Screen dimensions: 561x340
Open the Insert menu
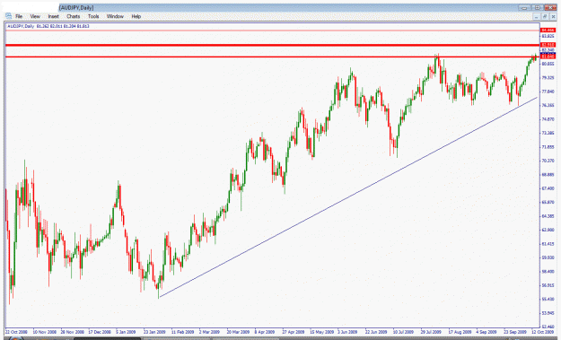point(53,16)
